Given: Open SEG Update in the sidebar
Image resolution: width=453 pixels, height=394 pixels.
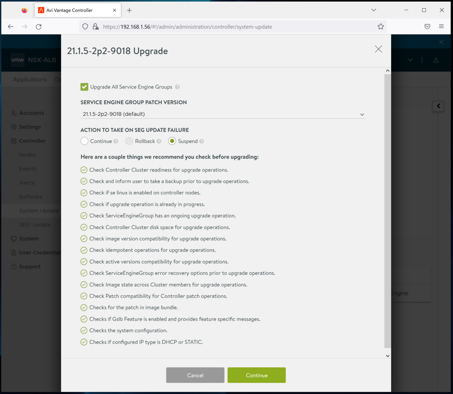Looking at the screenshot, I should pos(35,225).
